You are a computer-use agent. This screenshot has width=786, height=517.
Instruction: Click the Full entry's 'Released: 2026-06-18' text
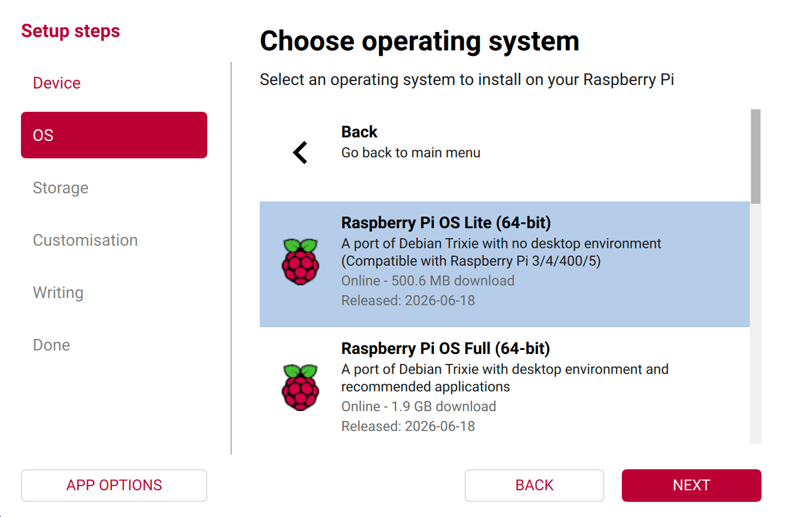408,426
